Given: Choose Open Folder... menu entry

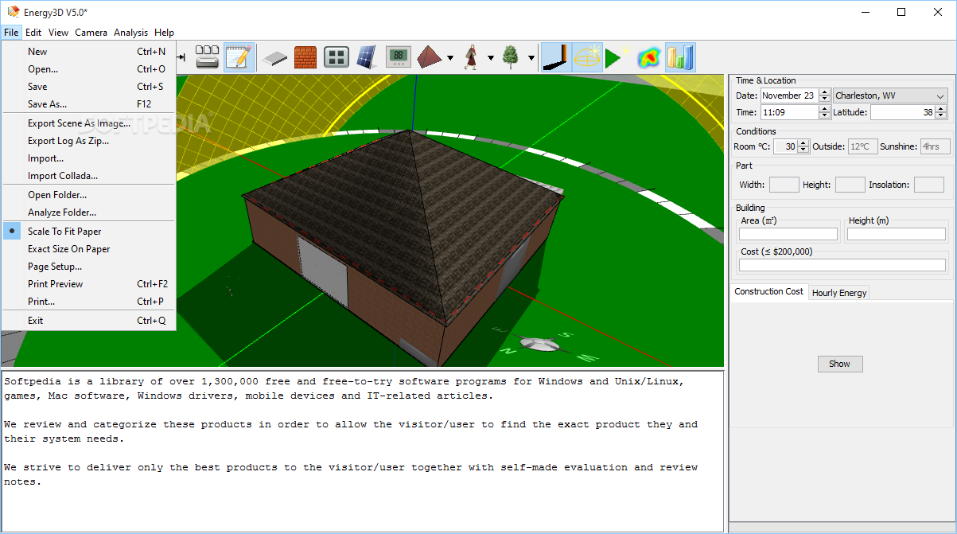Looking at the screenshot, I should click(x=88, y=195).
